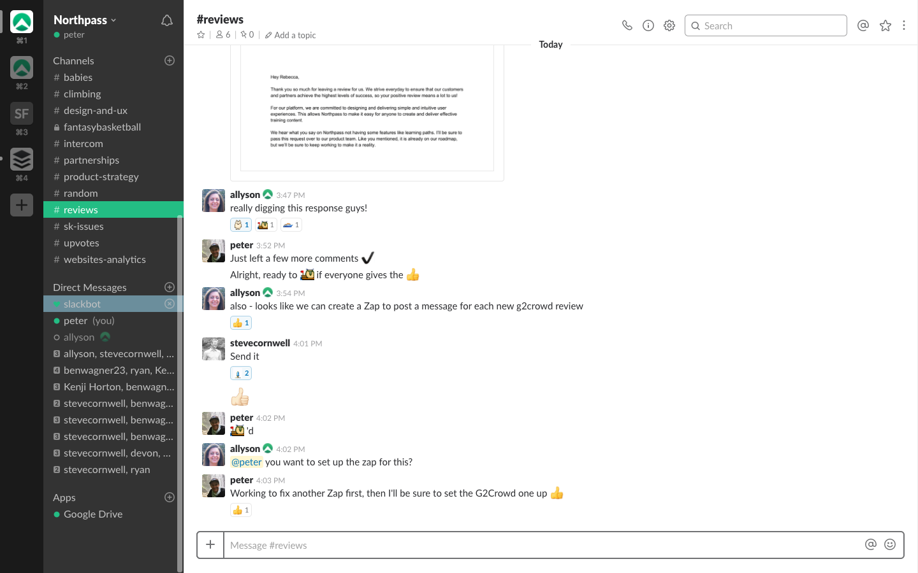Click the Message #reviews input field
Viewport: 918px width, 573px height.
542,545
